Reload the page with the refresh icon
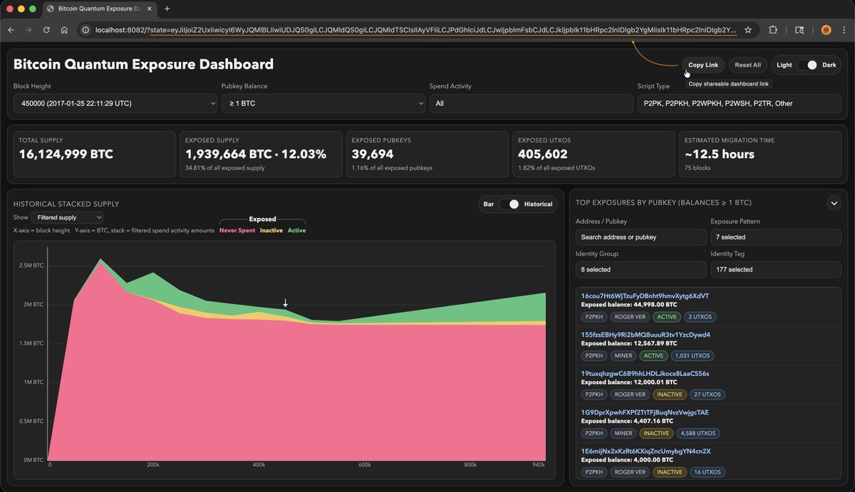Viewport: 855px width, 492px height. (x=46, y=30)
